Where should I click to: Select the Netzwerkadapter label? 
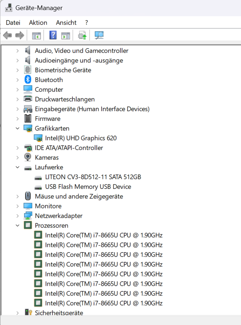59,216
